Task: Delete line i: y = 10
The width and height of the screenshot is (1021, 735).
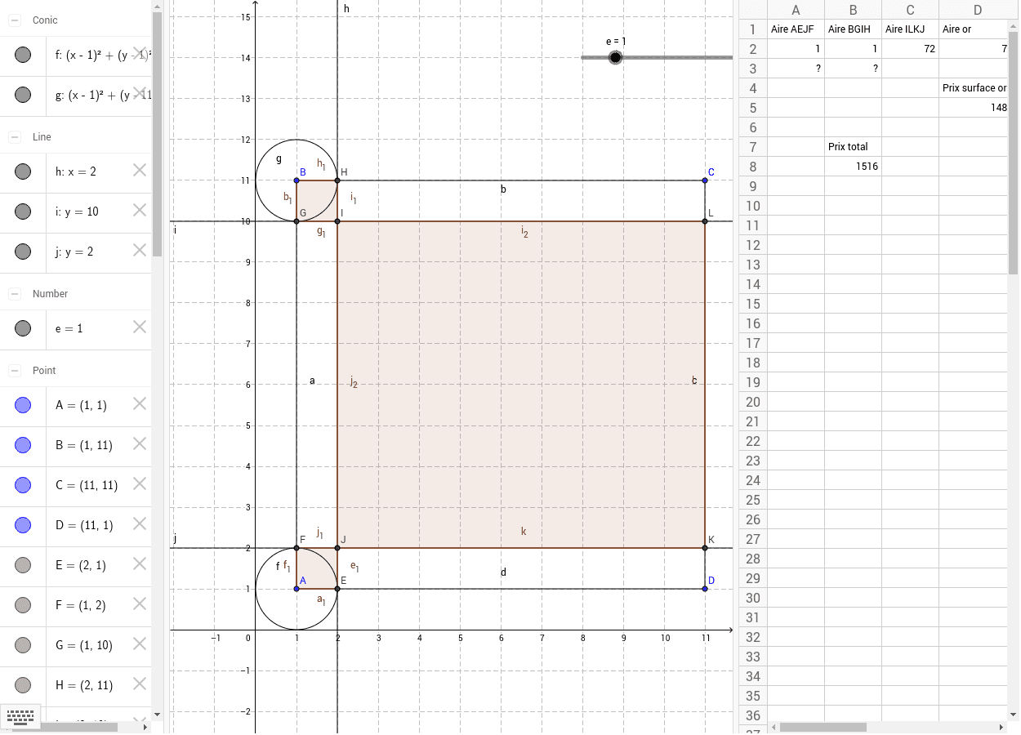Action: (x=140, y=210)
